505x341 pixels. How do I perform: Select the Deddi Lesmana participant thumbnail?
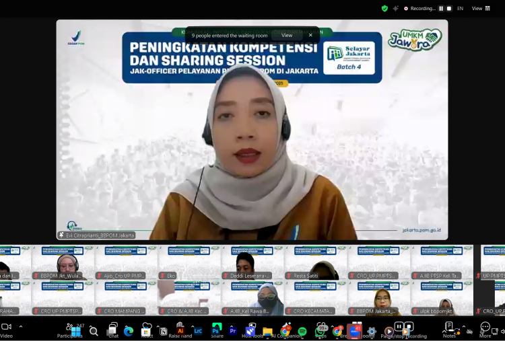[x=252, y=262]
